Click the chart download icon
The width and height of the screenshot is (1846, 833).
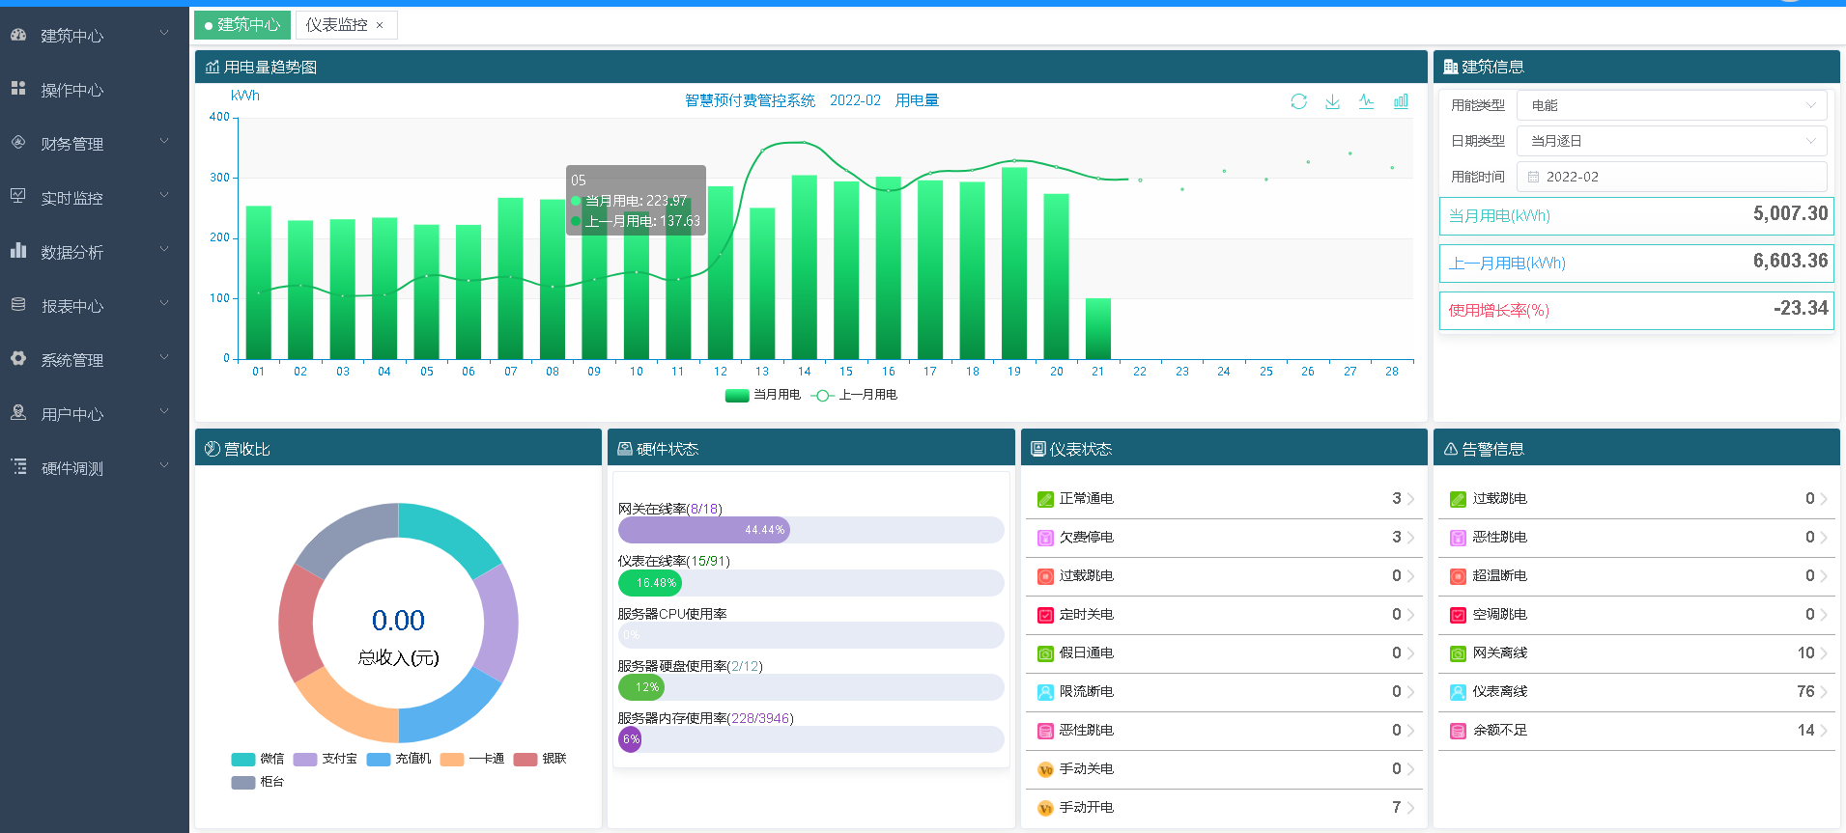point(1332,101)
